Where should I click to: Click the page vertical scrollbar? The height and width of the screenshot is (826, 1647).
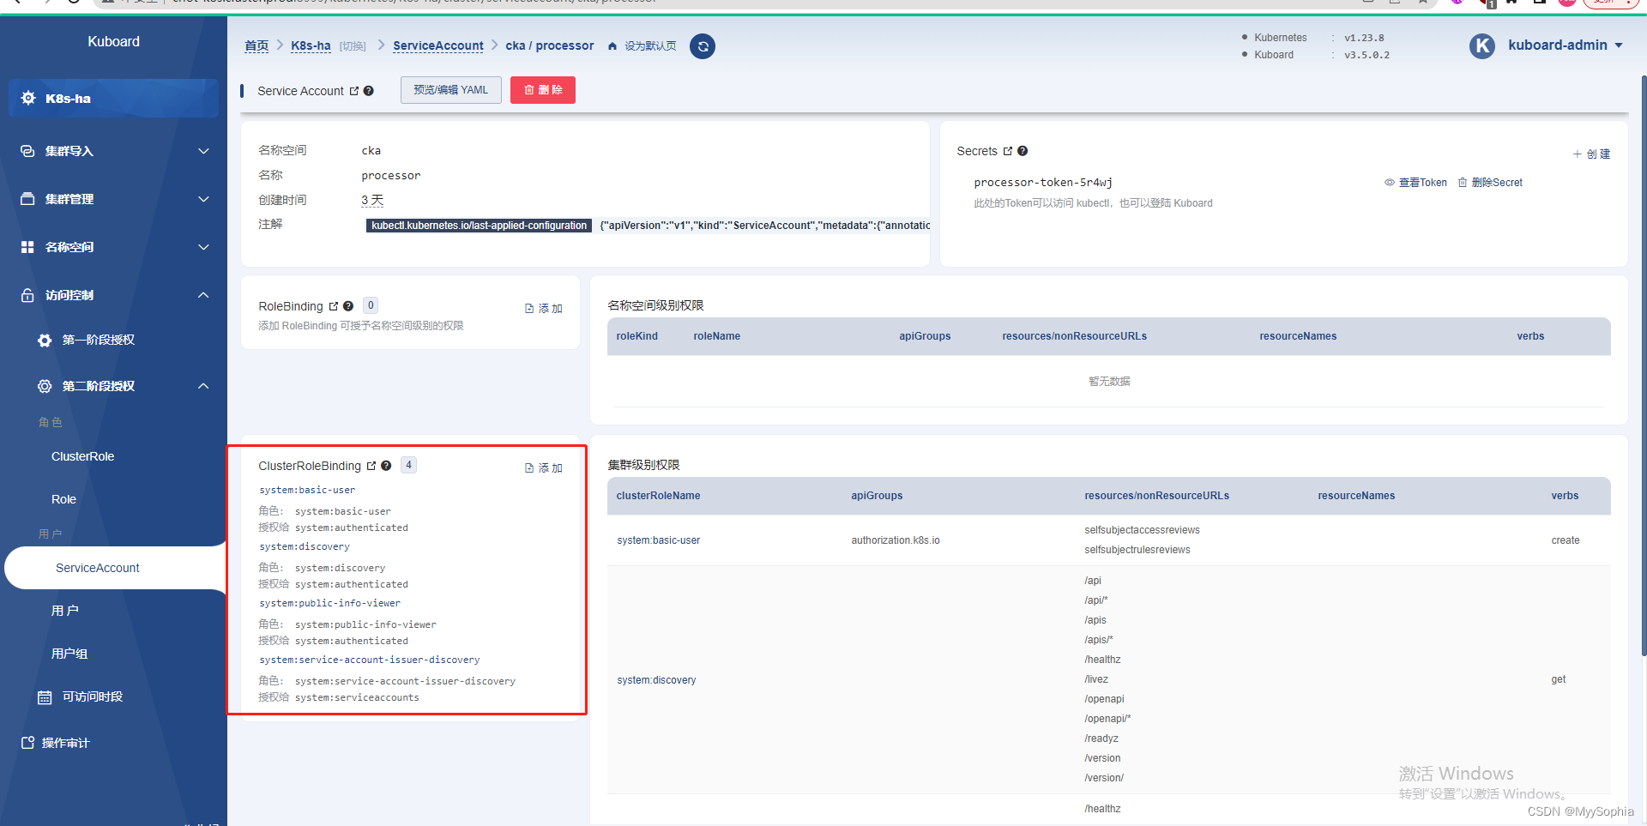point(1643,365)
